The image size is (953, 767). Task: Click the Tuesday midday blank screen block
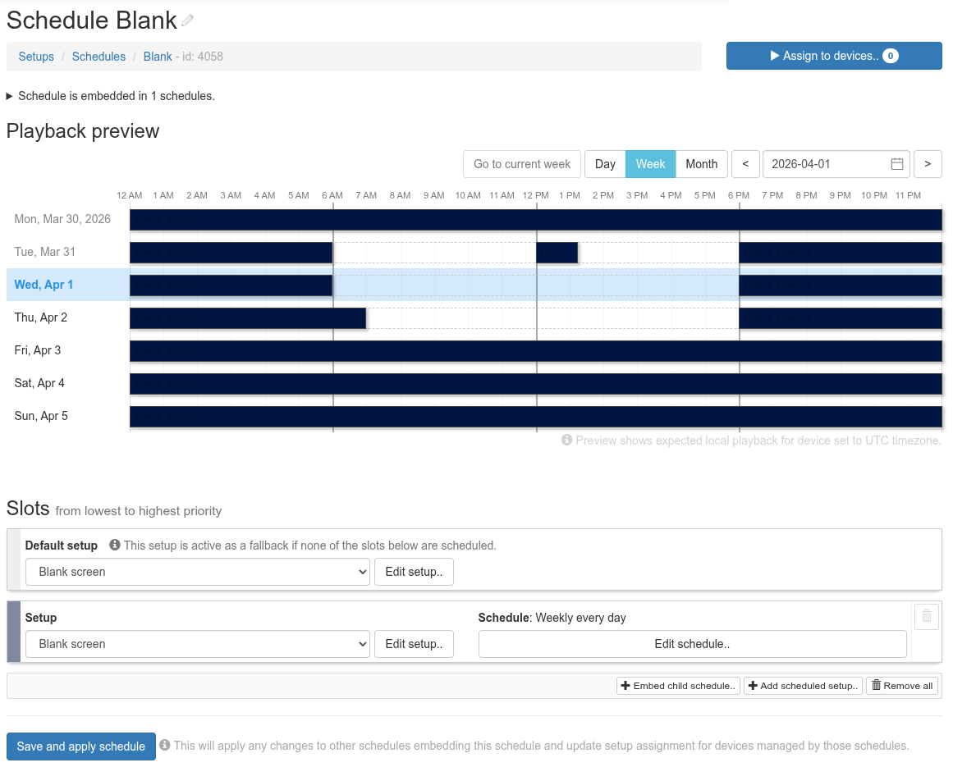[557, 253]
